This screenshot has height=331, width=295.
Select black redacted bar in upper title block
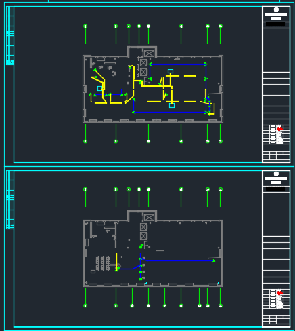275,24
